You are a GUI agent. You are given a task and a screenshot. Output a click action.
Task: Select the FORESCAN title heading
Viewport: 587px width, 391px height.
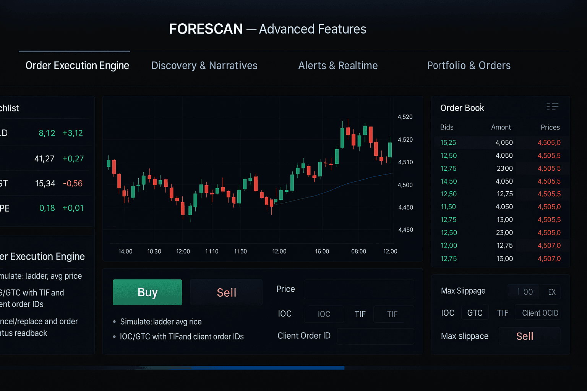point(206,29)
